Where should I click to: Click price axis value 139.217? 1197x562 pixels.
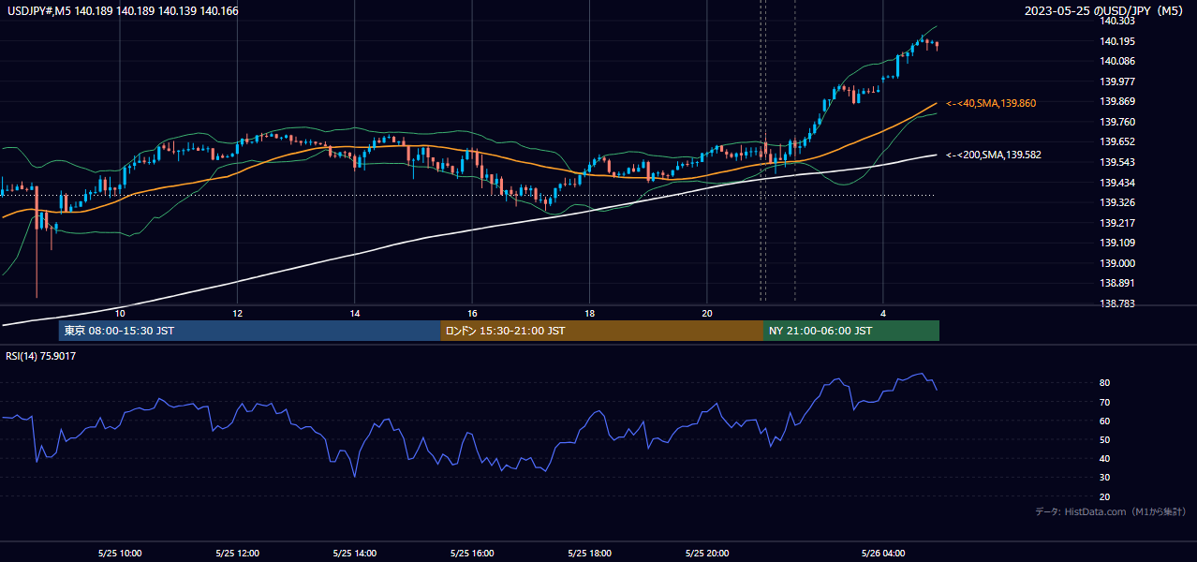(1116, 223)
